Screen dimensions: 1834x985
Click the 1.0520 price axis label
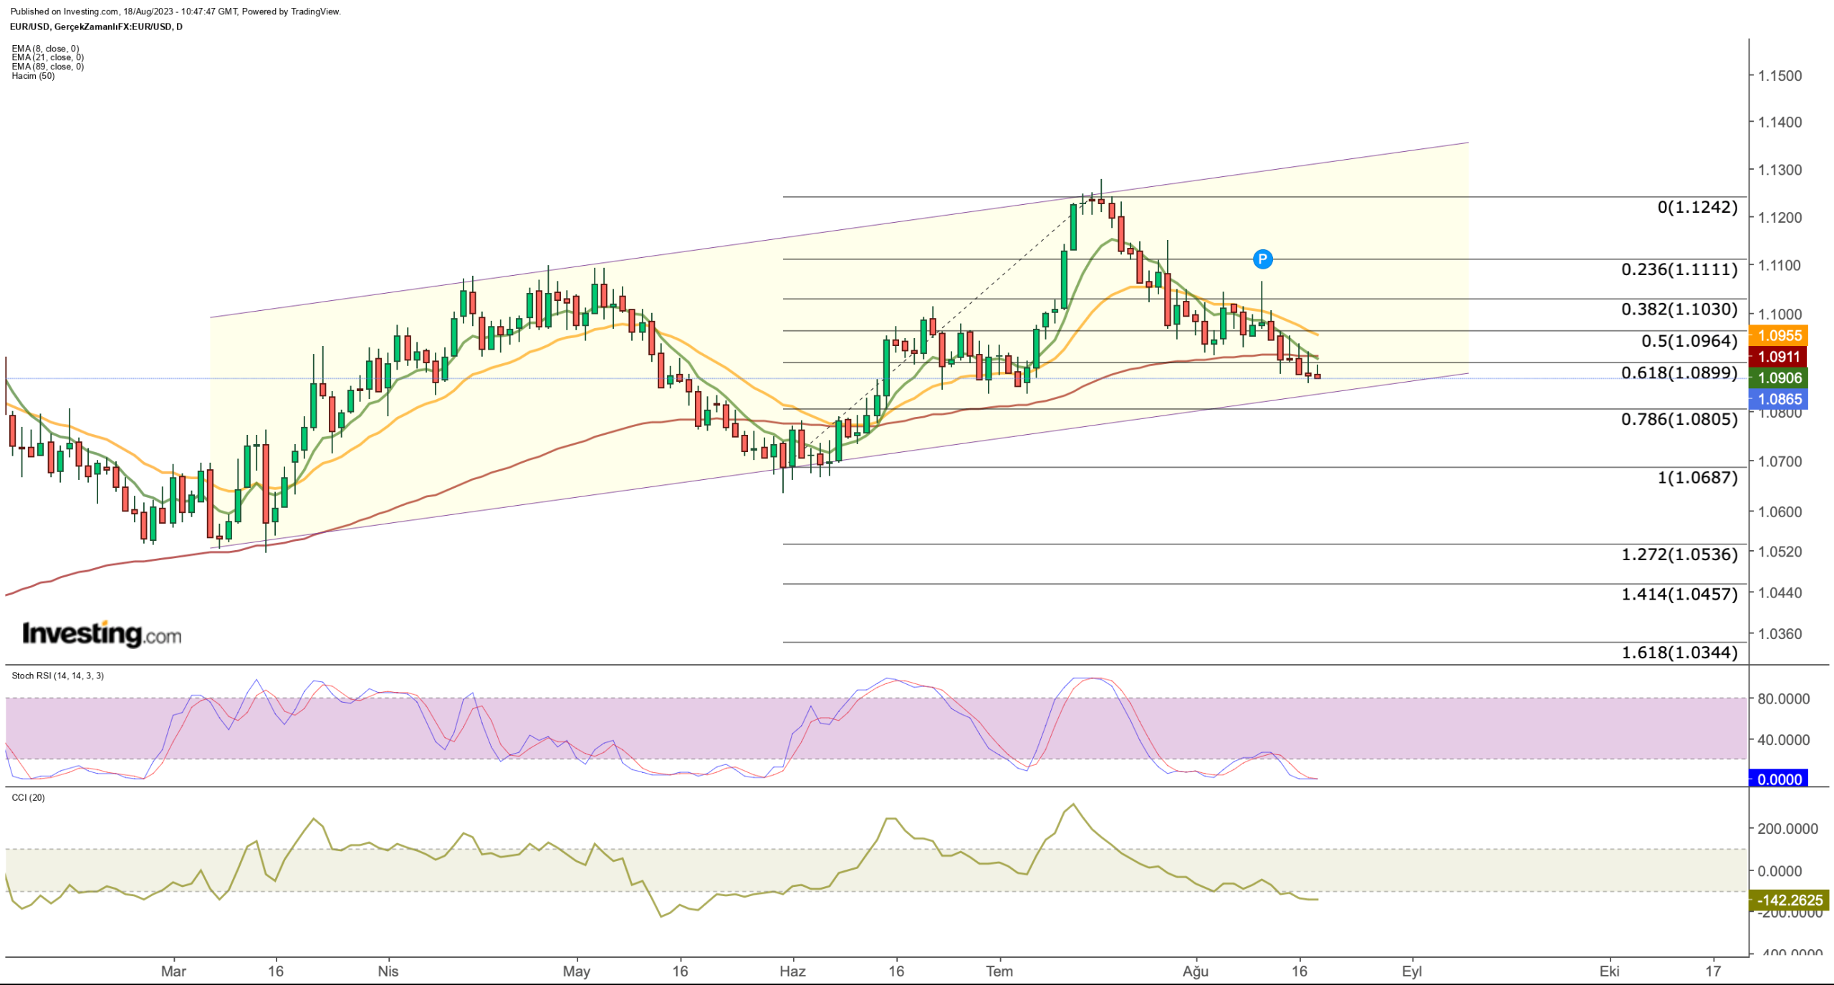(x=1780, y=552)
